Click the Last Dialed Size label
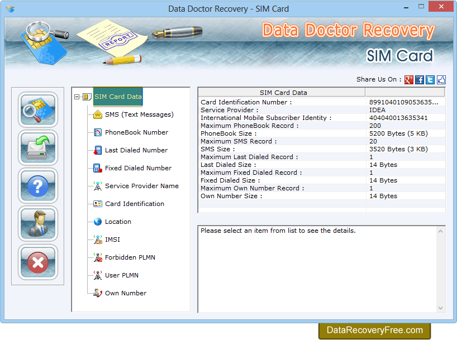The width and height of the screenshot is (457, 340). 228,165
